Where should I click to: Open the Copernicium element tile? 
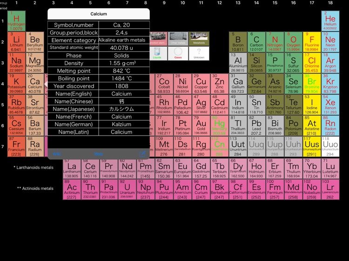(220, 147)
